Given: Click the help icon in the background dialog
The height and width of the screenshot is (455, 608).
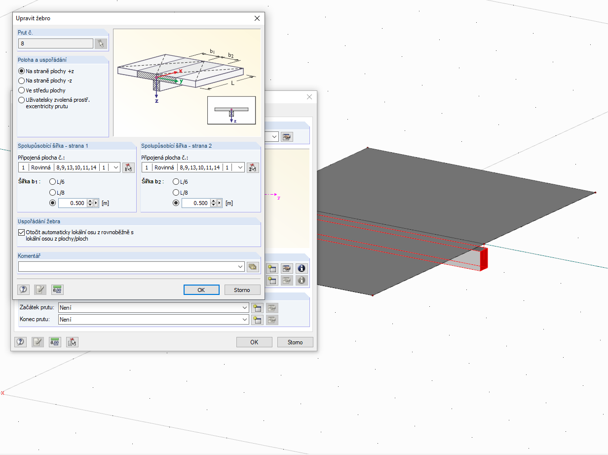Looking at the screenshot, I should click(20, 342).
